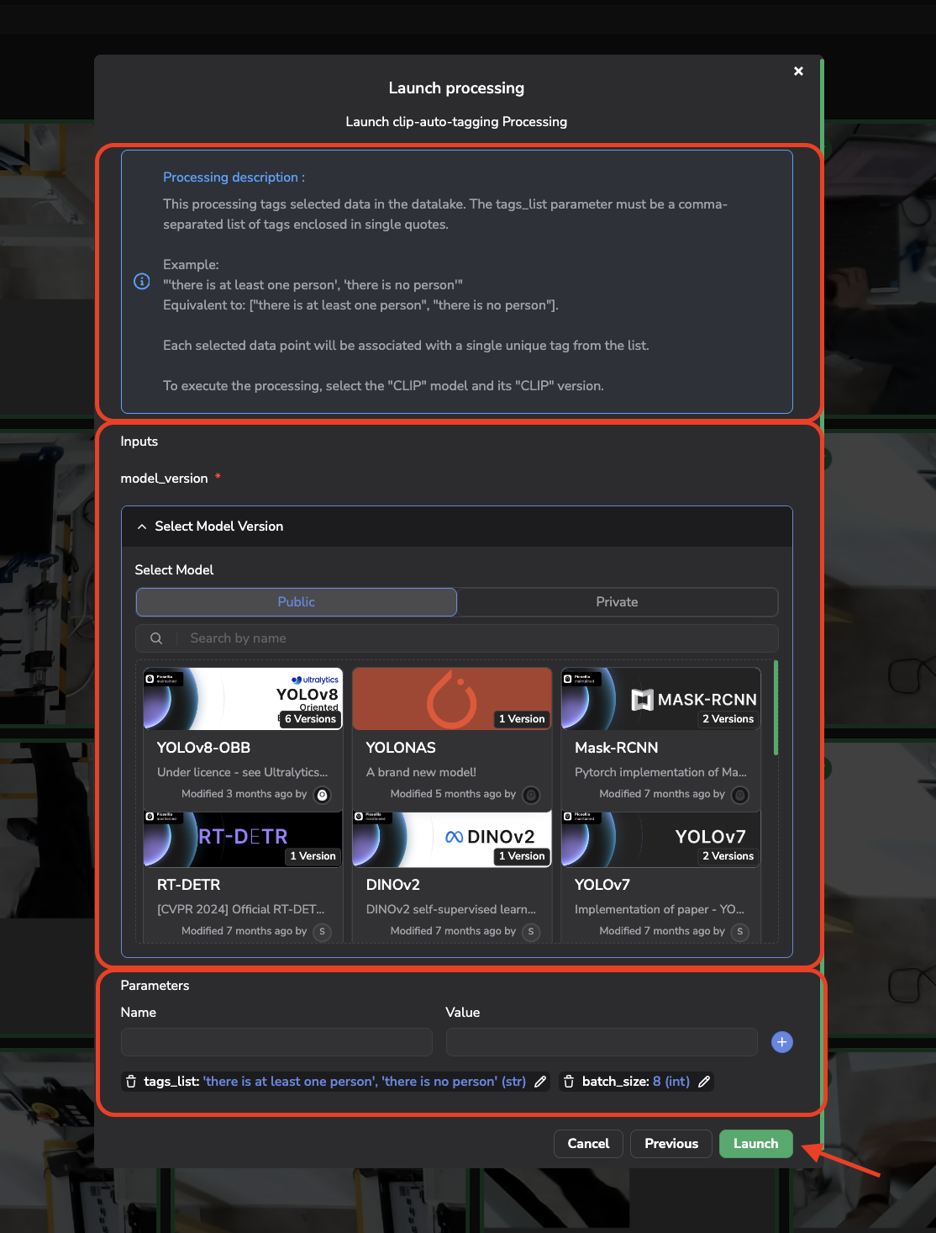Click the 1 Version badge on DINOv2
Viewport: 936px width, 1233px height.
522,856
